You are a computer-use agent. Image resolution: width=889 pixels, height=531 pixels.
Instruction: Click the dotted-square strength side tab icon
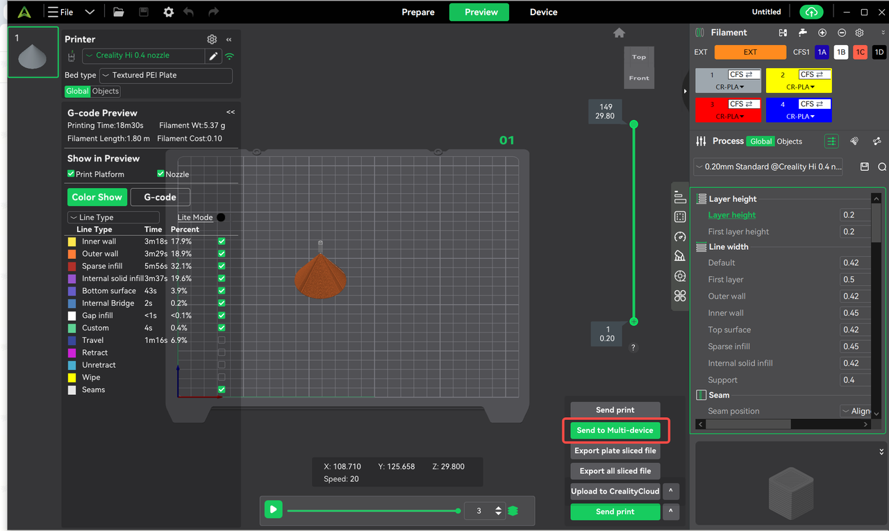pos(680,217)
